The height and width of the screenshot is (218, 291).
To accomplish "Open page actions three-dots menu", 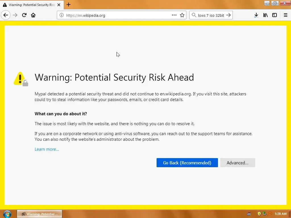I will [x=174, y=15].
